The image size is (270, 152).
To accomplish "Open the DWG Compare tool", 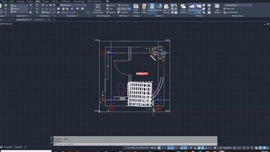I will (x=136, y=8).
